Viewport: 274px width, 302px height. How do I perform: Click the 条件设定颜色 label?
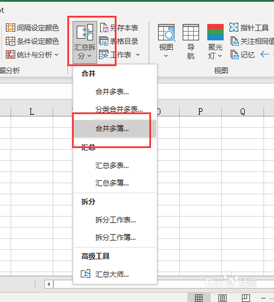[x=38, y=42]
